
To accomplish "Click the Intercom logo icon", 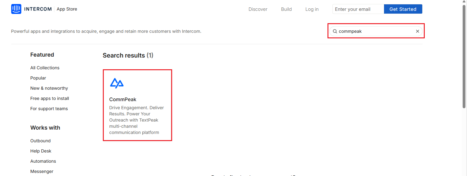I will click(16, 9).
